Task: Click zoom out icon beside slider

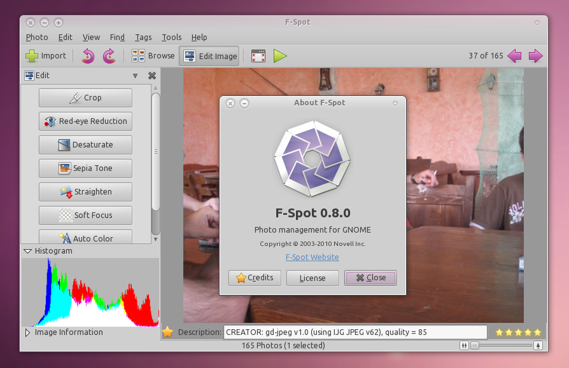Action: point(464,346)
